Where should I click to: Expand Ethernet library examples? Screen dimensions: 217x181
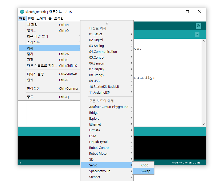(x=107, y=124)
